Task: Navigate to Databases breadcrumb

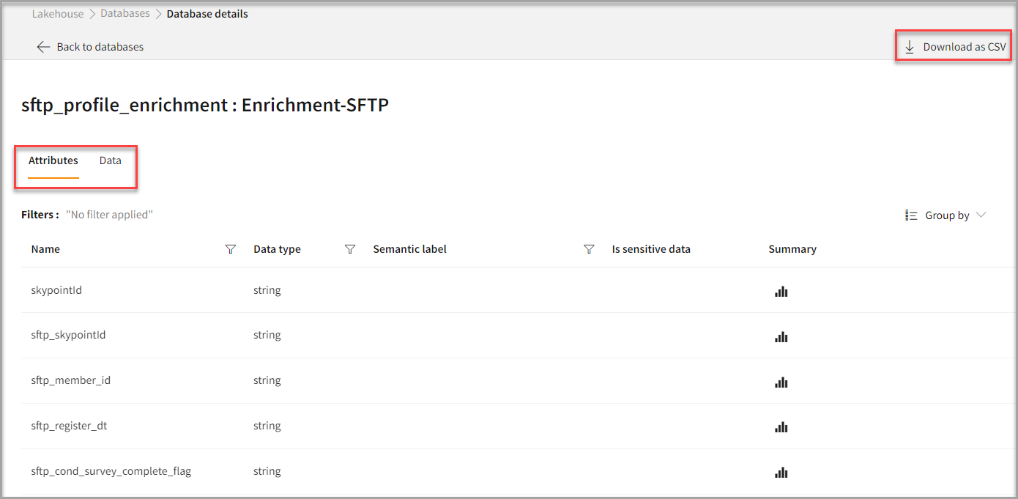Action: click(x=125, y=14)
